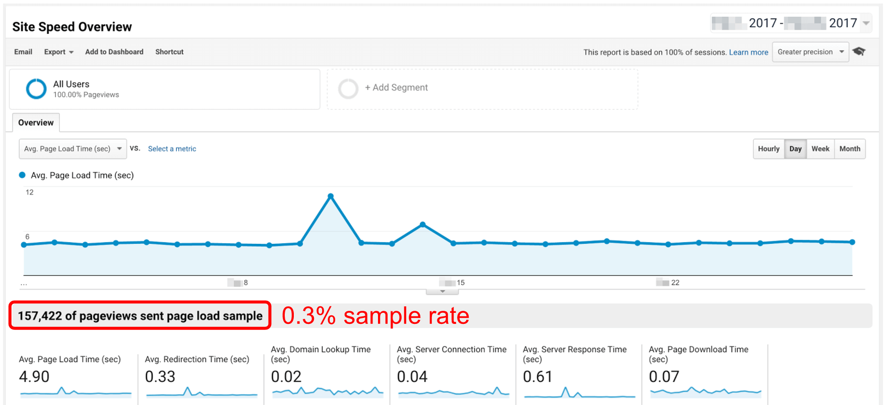884x405 pixels.
Task: Click Add to Dashboard
Action: [x=114, y=52]
